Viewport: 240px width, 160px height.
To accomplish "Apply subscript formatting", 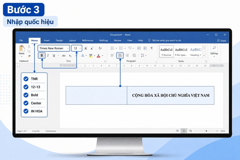I will 70,56.
